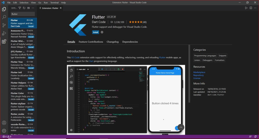This screenshot has width=259, height=139.
Task: Select the Debuggers category tag
Action: coord(207,60)
